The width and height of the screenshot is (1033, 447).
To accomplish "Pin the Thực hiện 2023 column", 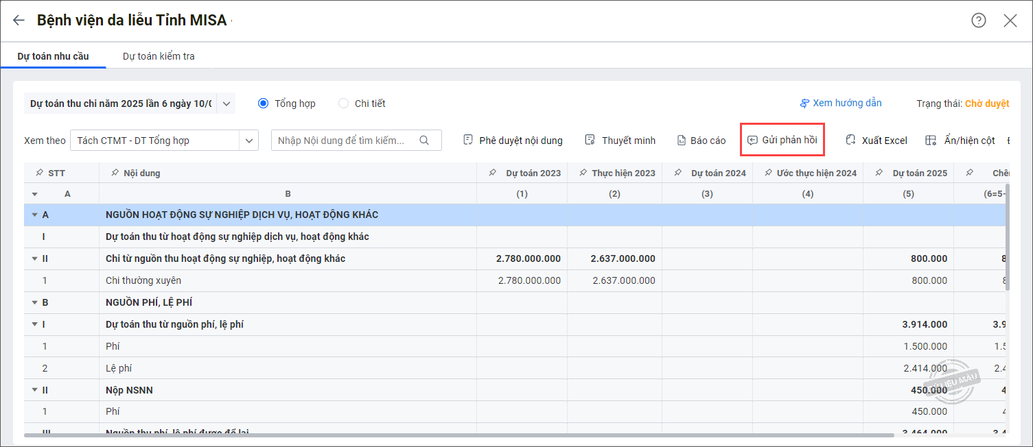I will tap(583, 173).
